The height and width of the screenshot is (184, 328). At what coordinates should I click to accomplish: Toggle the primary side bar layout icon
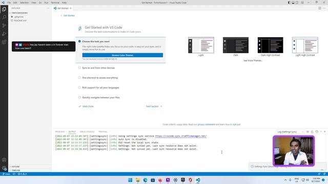pyautogui.click(x=289, y=3)
